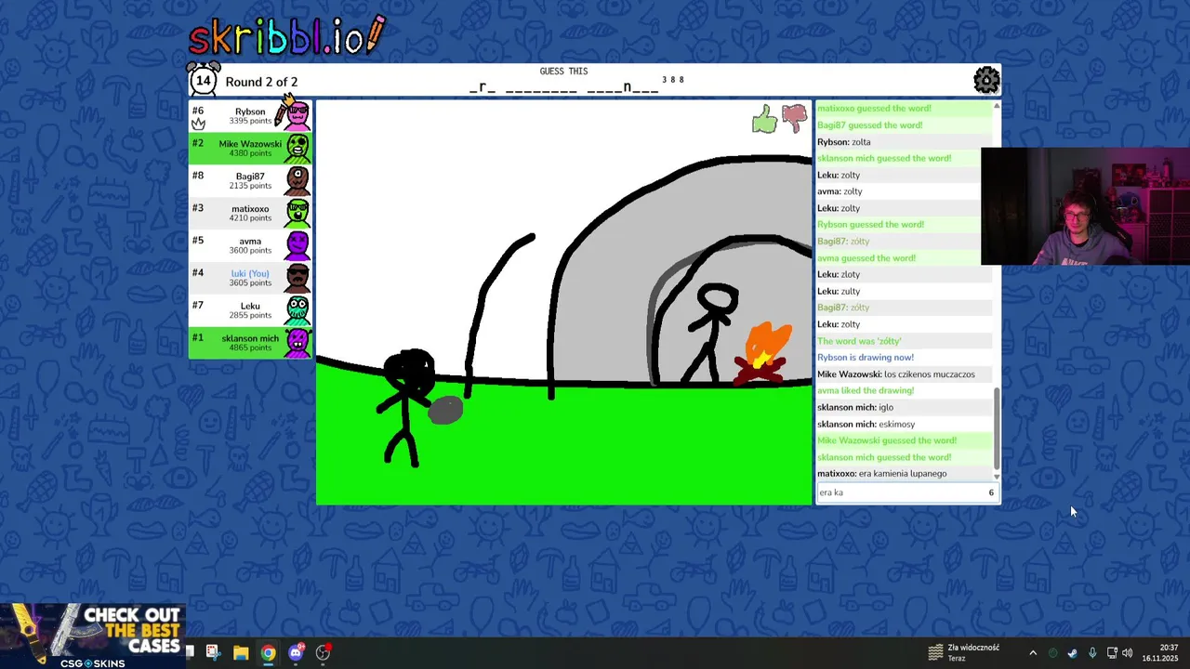Click luki (You) avatar
This screenshot has height=669, width=1190.
click(x=297, y=278)
